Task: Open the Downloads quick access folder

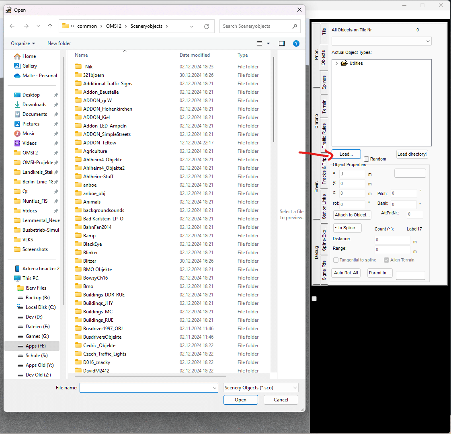Action: (34, 105)
